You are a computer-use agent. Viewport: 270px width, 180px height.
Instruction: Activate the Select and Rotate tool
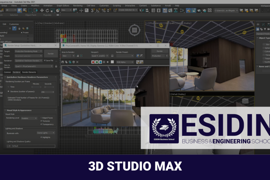click(47, 10)
